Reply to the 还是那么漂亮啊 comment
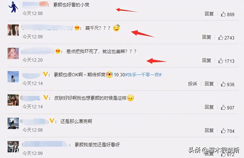This screenshot has height=158, width=244. click(x=209, y=131)
